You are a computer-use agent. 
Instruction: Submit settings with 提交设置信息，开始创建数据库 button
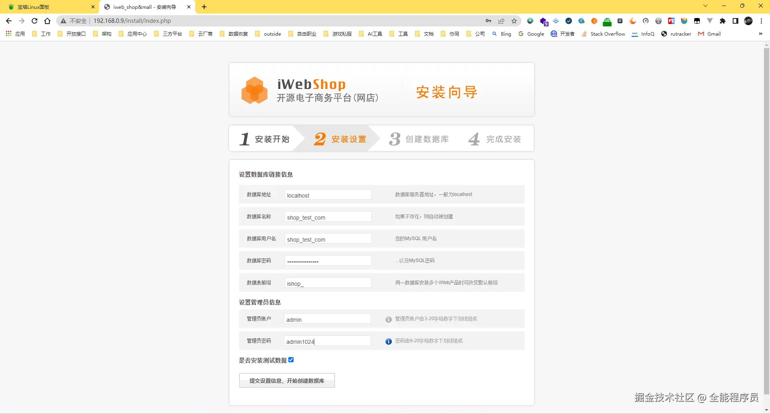click(x=287, y=380)
